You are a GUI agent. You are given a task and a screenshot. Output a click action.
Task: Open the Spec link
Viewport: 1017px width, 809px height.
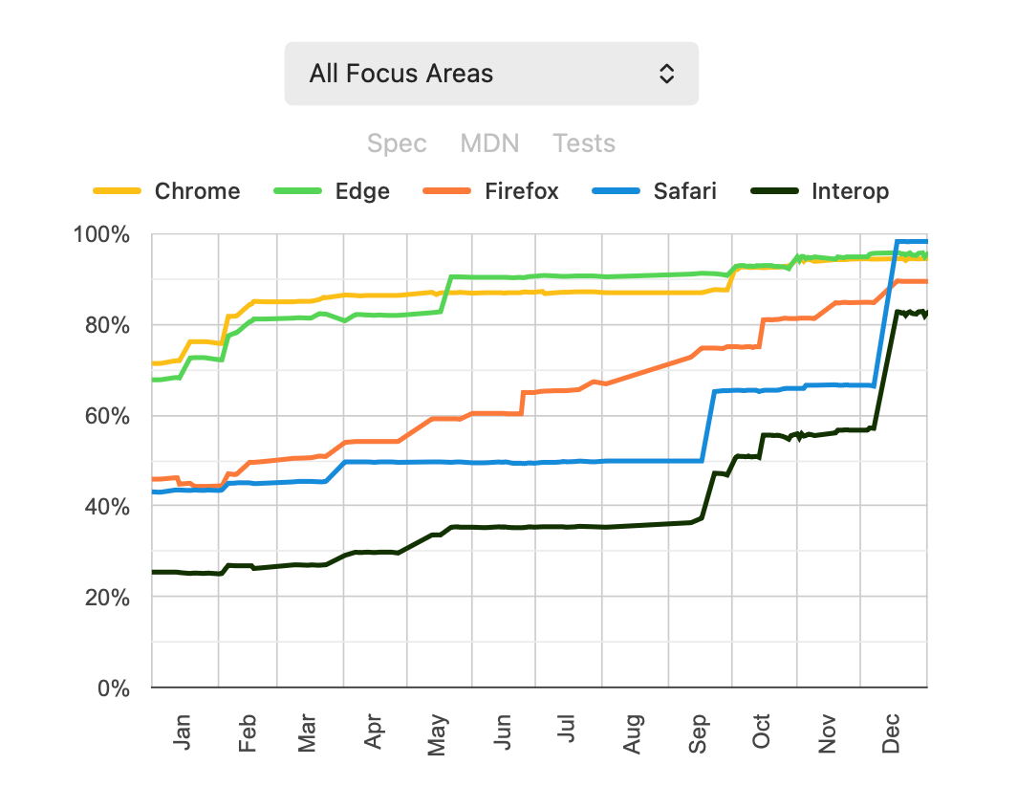(x=397, y=143)
